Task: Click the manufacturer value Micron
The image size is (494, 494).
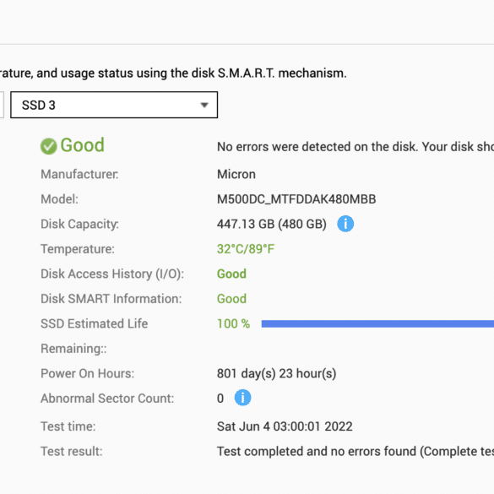Action: [236, 174]
